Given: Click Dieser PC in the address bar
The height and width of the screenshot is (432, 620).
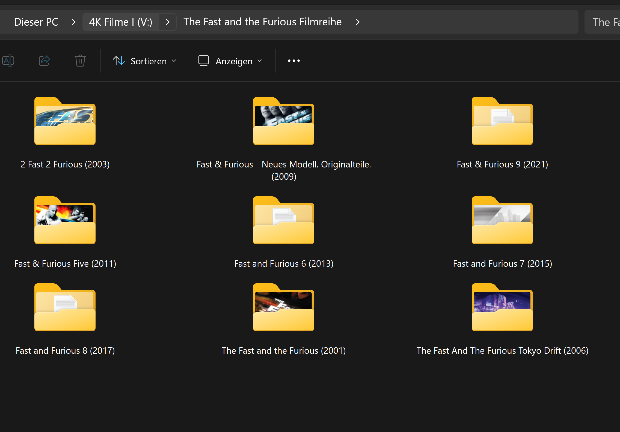Looking at the screenshot, I should point(36,22).
